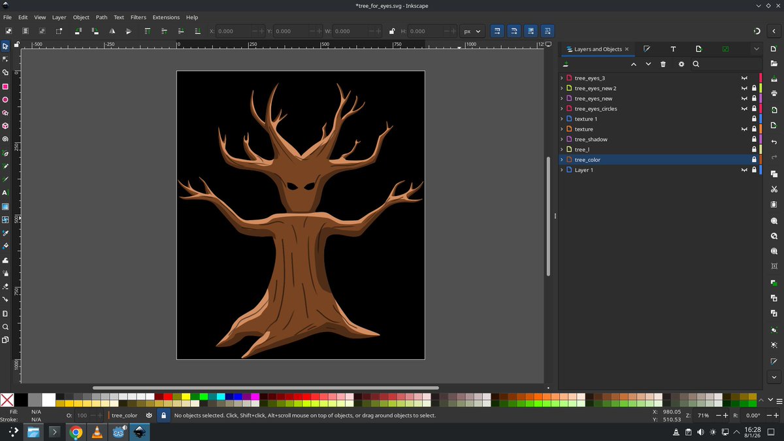
Task: Select the Rectangle tool
Action: [5, 86]
